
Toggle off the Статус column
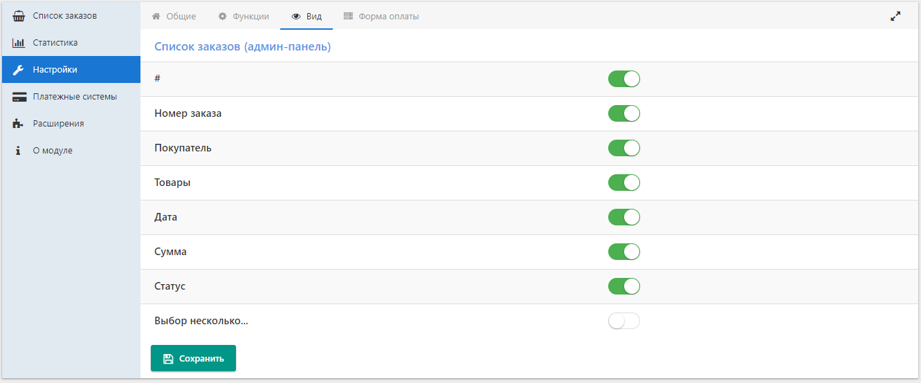pyautogui.click(x=623, y=286)
